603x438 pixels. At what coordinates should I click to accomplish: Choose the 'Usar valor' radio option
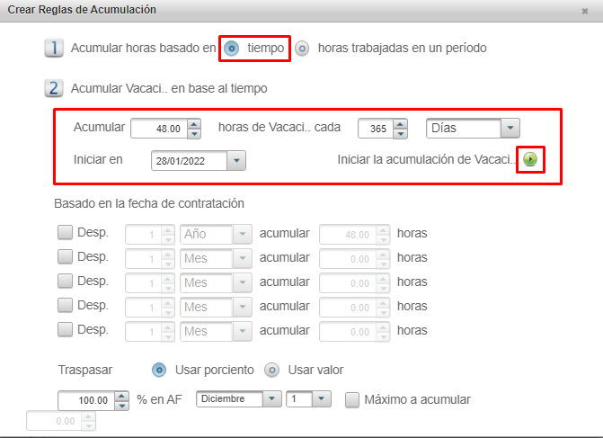pyautogui.click(x=271, y=370)
